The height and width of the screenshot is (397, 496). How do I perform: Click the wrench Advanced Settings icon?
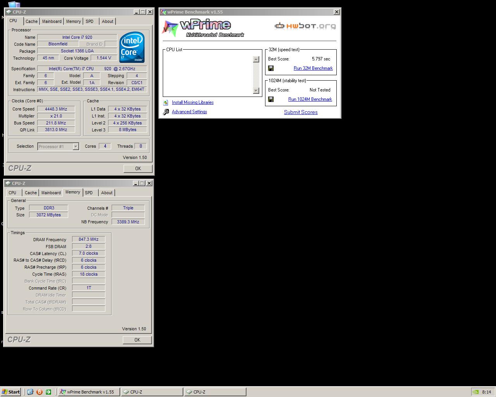coord(166,112)
